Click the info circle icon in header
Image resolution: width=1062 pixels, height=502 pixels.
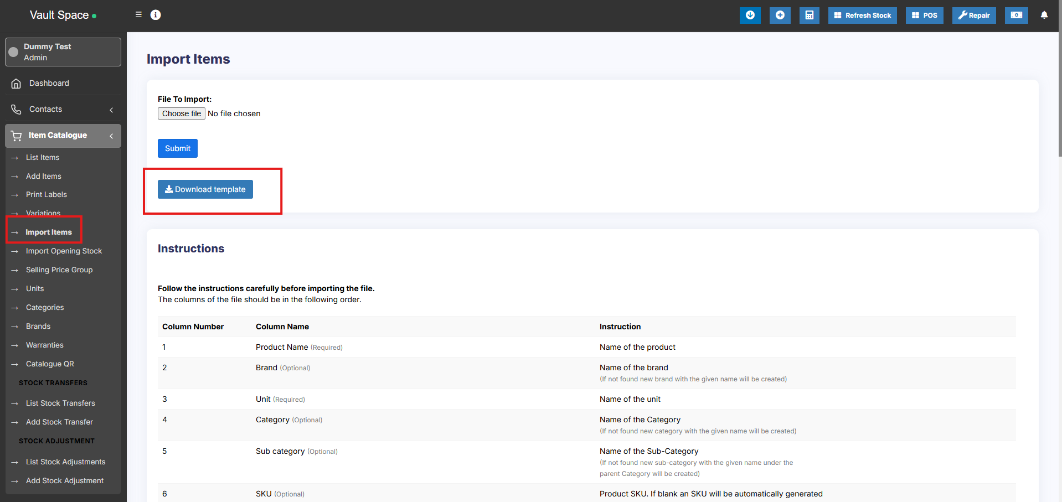click(156, 15)
